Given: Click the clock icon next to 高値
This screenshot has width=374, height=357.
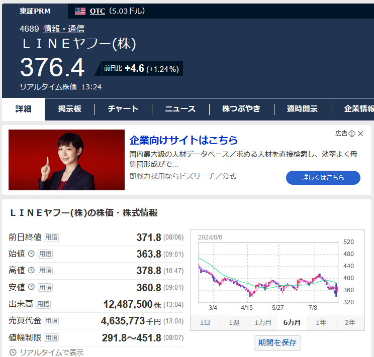Looking at the screenshot, I should (31, 270).
